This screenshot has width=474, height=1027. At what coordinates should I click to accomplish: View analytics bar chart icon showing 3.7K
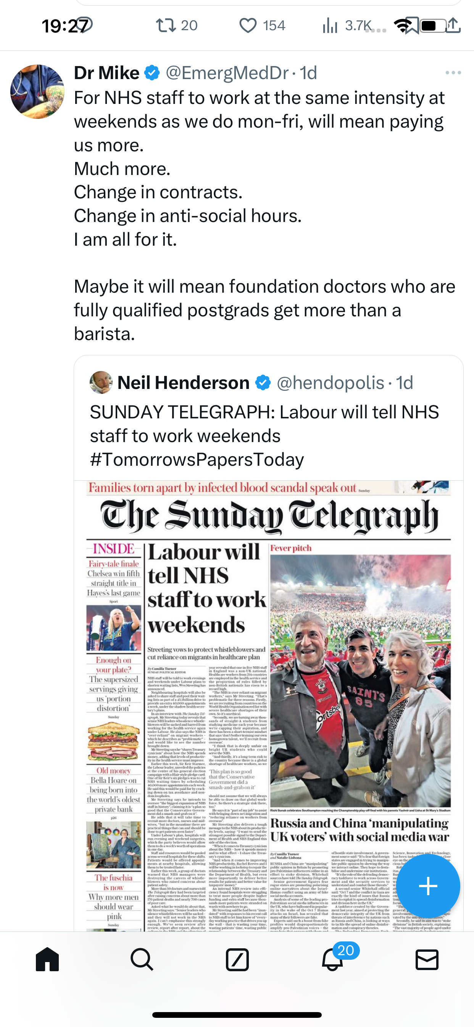[x=330, y=26]
